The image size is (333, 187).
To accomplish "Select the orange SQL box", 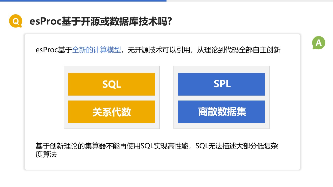I will (111, 84).
